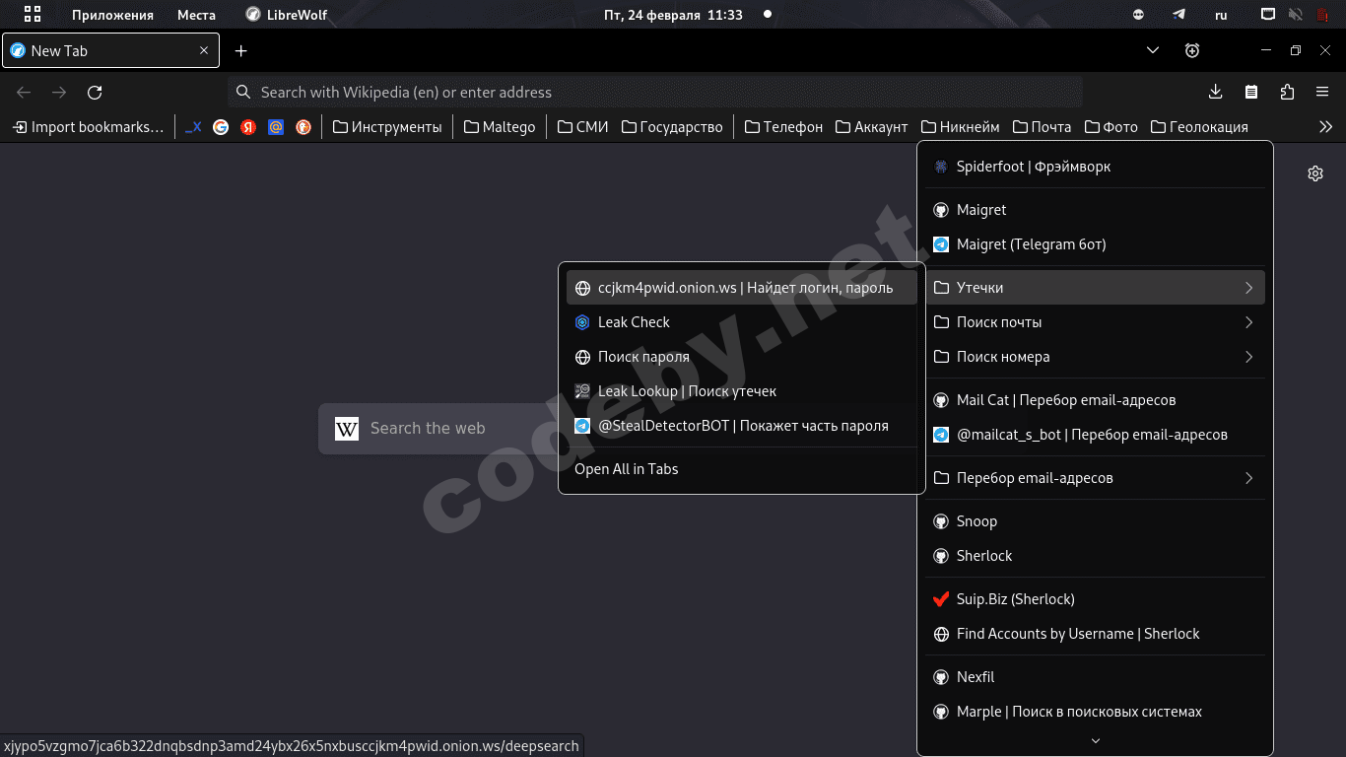Open Spiderfoot | Фрэймворк bookmark
Viewport: 1346px width, 757px height.
(x=1095, y=167)
